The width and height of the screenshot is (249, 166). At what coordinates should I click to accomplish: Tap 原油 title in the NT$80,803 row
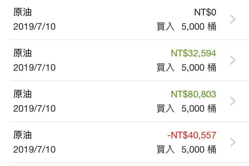click(23, 94)
